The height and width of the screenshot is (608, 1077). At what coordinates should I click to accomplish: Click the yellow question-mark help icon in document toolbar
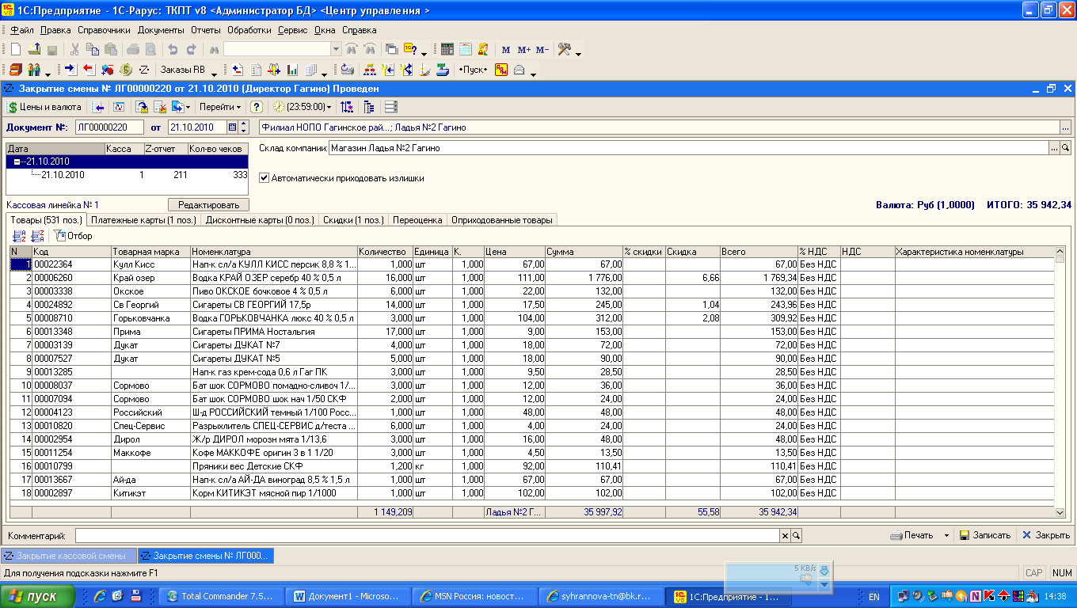(x=257, y=107)
